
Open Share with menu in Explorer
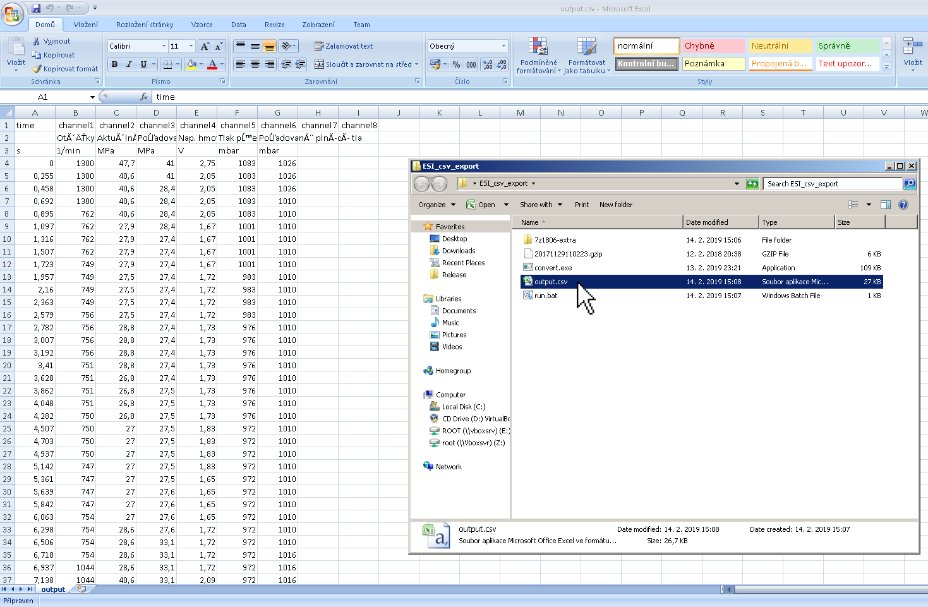(541, 205)
